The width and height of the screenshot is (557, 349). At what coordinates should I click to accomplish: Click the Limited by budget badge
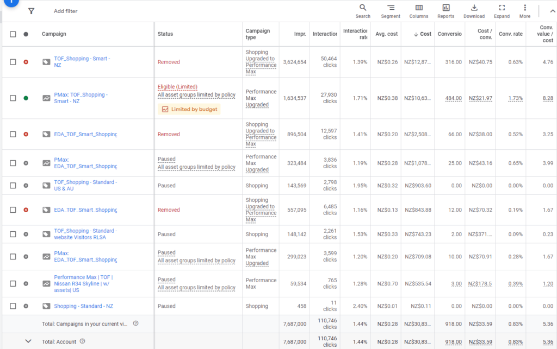(x=189, y=109)
